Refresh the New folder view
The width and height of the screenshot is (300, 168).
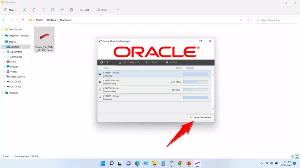pyautogui.click(x=248, y=20)
